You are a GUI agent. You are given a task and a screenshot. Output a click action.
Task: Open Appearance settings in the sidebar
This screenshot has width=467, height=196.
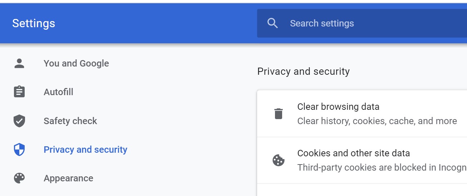coord(68,178)
